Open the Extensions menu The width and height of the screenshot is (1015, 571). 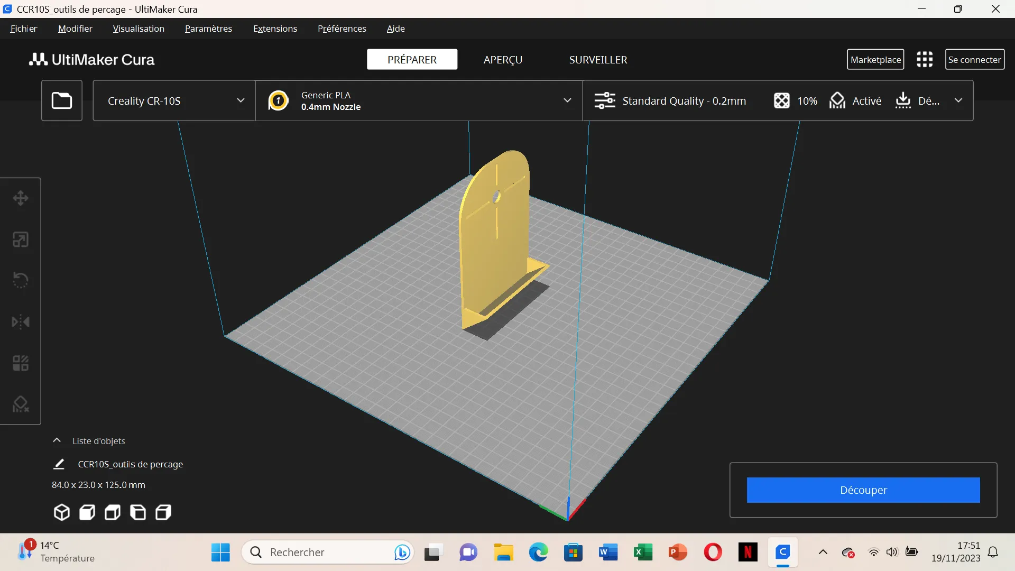pos(275,29)
